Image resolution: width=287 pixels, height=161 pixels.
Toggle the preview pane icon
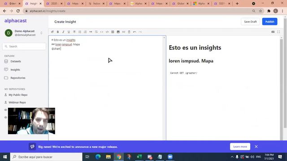point(273,32)
